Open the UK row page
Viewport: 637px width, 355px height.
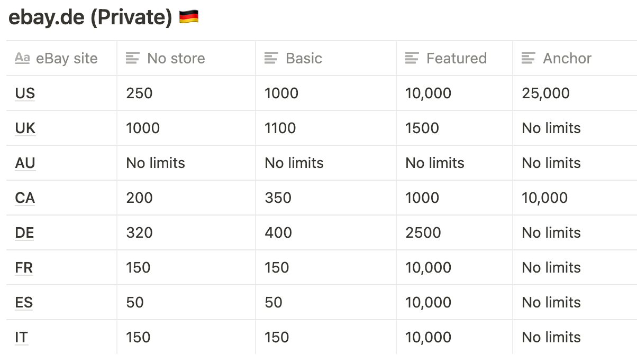coord(25,128)
